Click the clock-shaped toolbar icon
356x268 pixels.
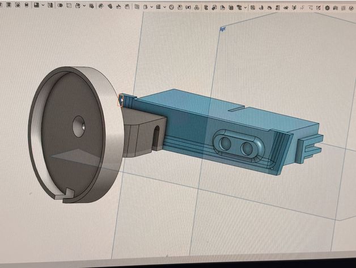coord(172,7)
